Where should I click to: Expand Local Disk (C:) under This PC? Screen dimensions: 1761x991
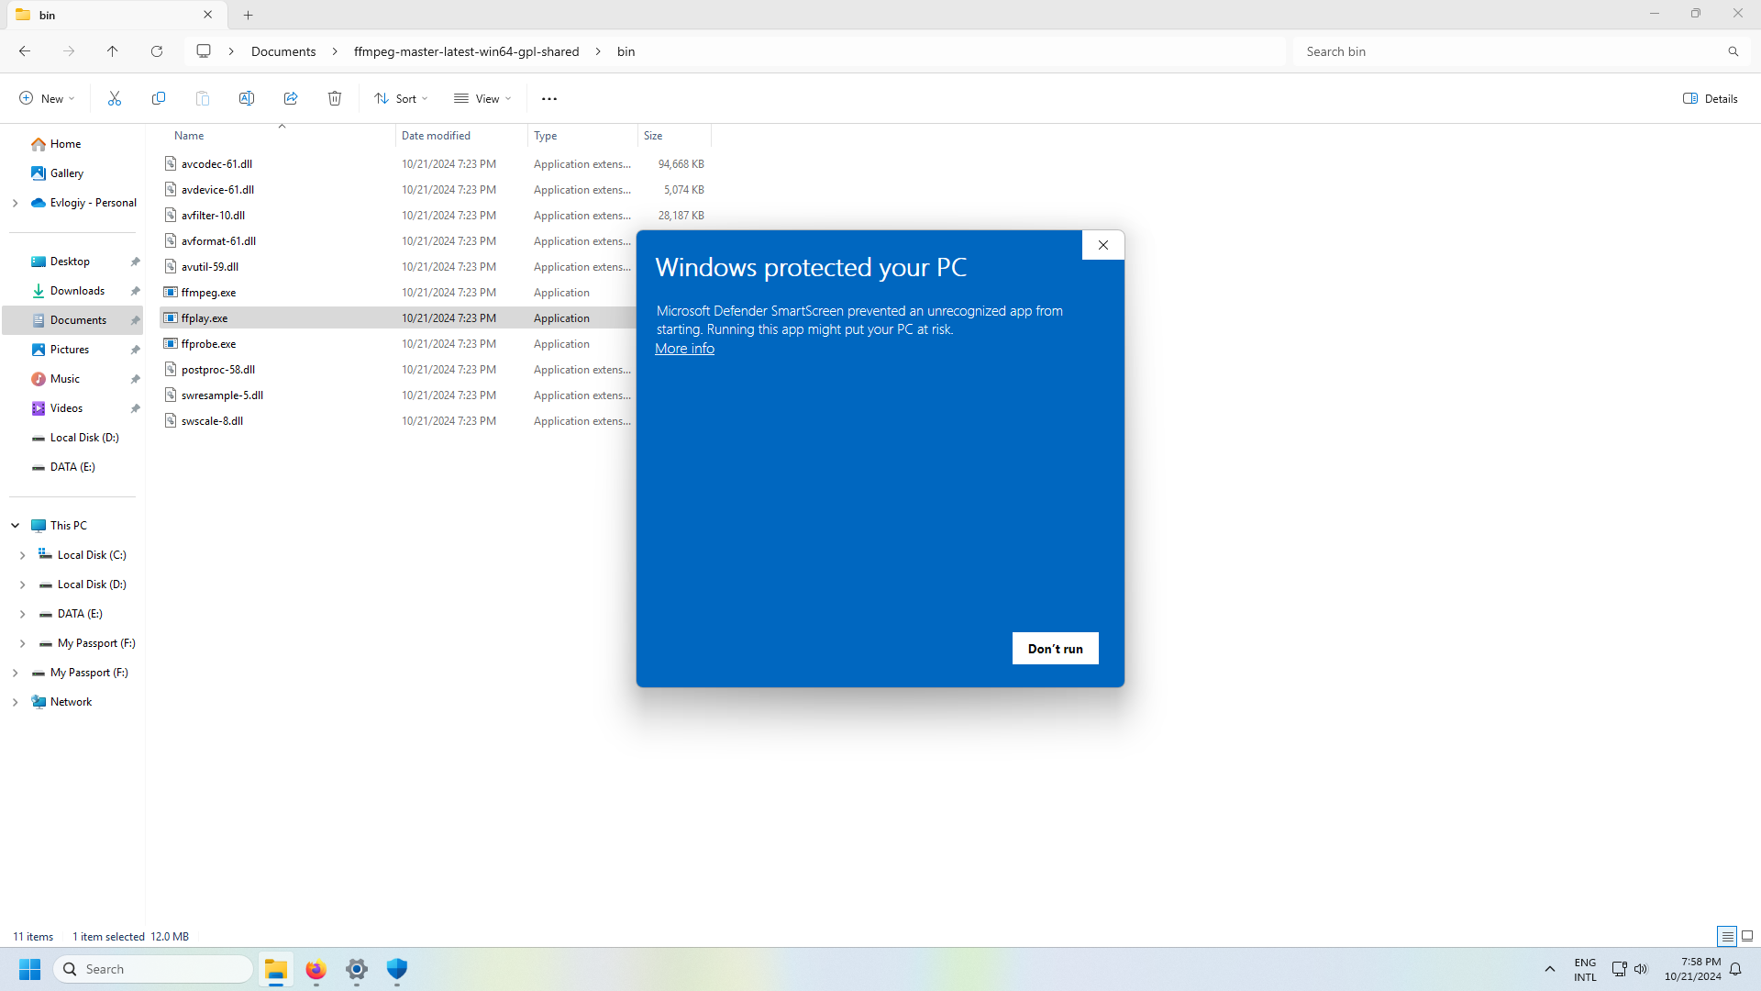pos(22,555)
